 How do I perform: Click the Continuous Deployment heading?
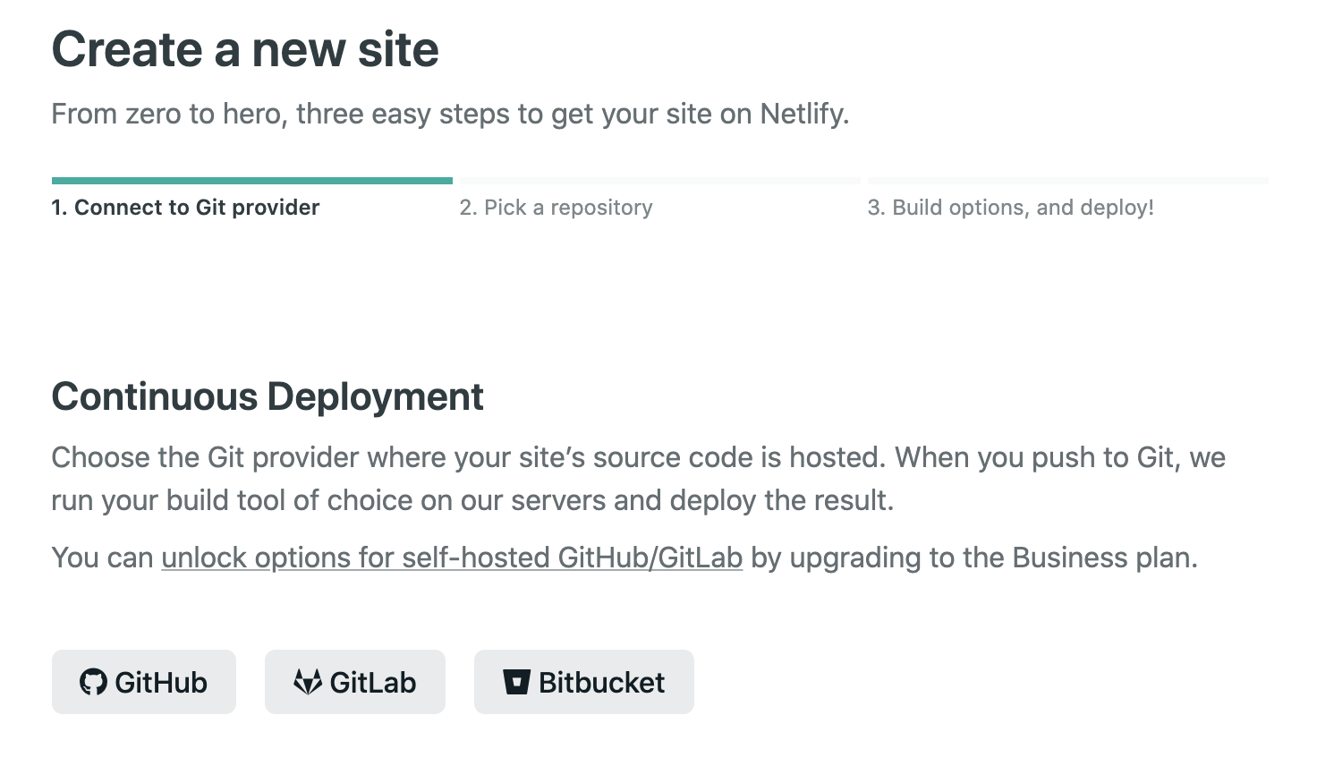pos(268,396)
